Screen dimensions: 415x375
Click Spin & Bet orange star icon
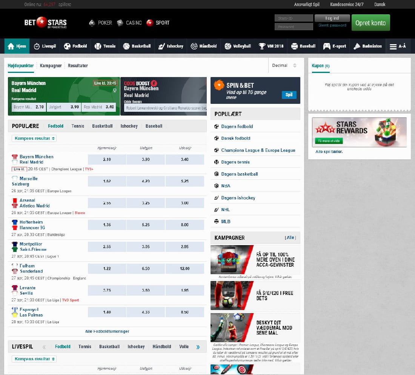coord(219,85)
